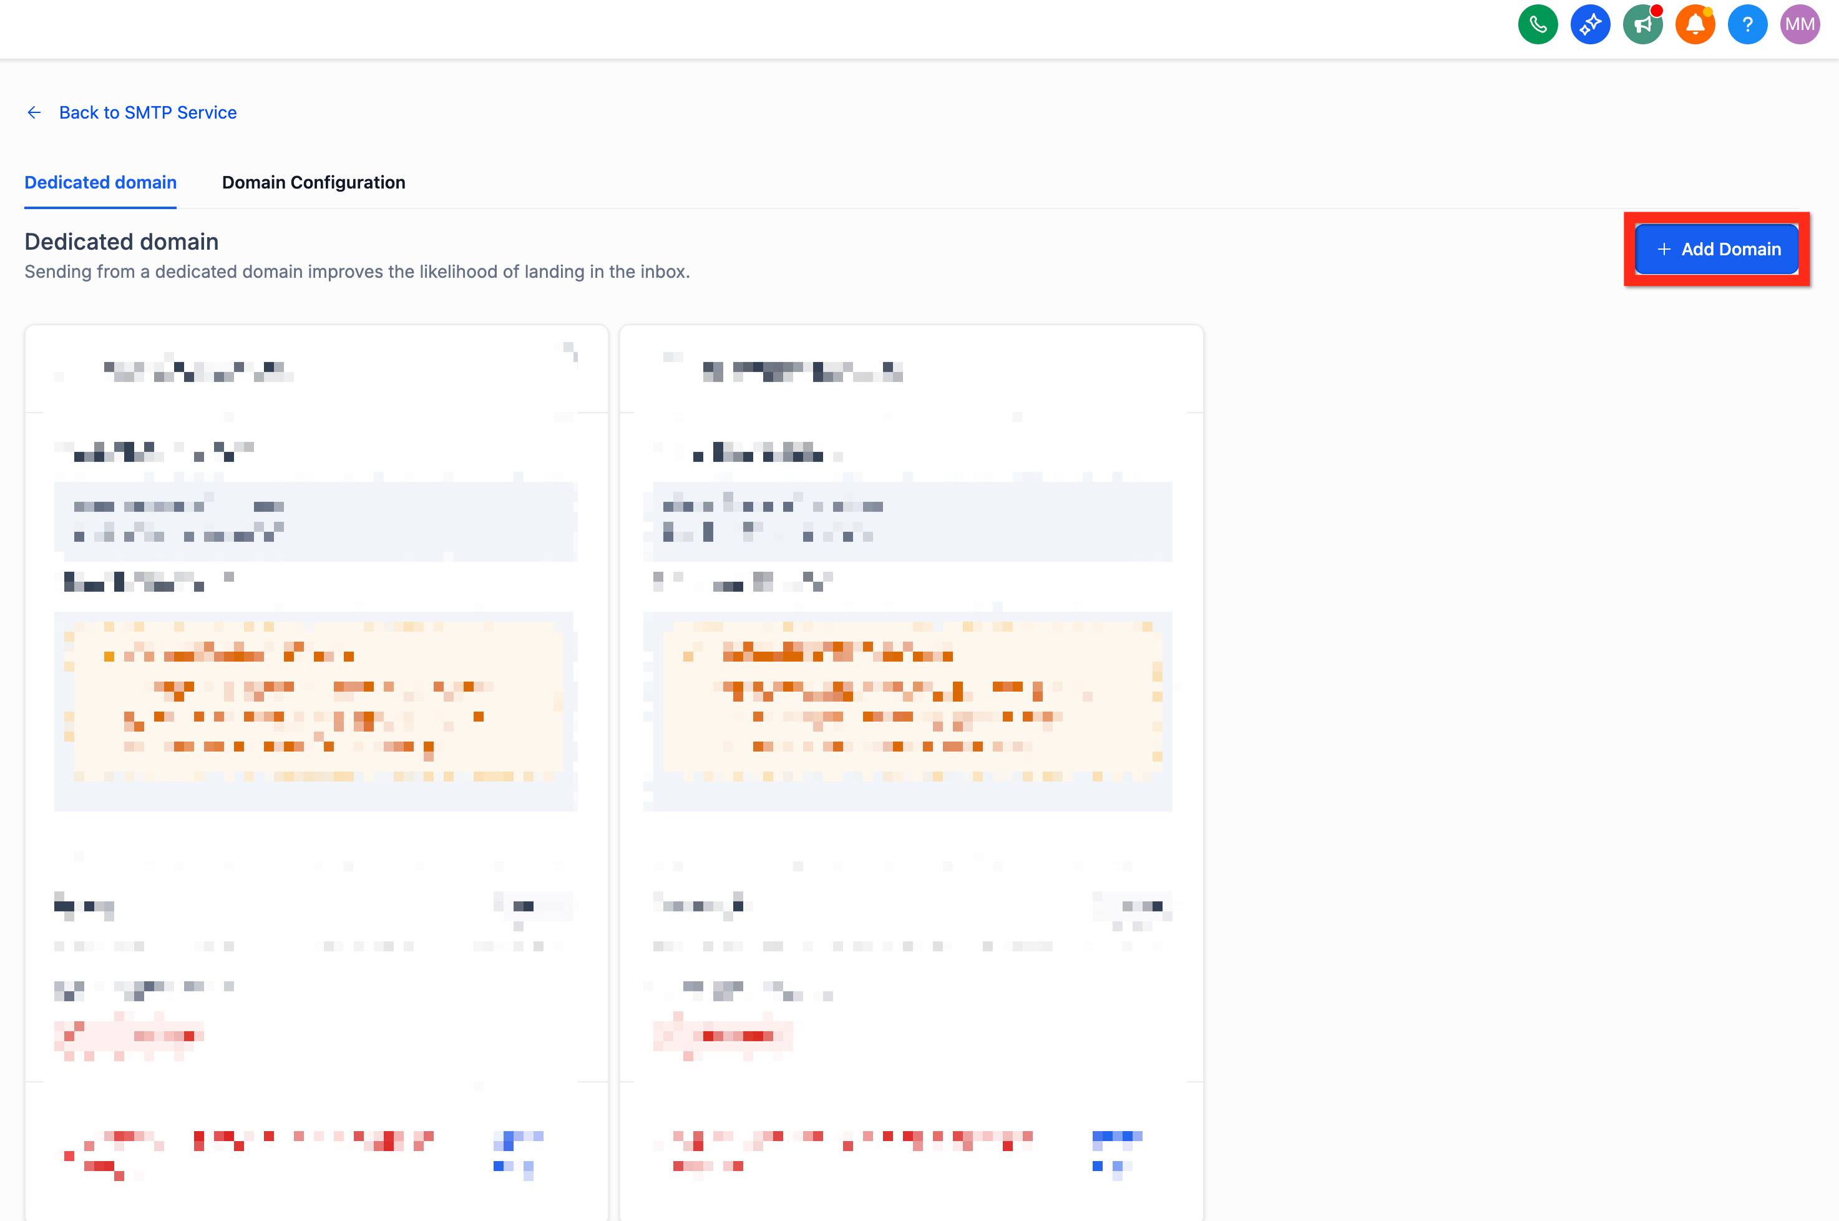
Task: Select the Dedicated domain tab
Action: pyautogui.click(x=100, y=182)
